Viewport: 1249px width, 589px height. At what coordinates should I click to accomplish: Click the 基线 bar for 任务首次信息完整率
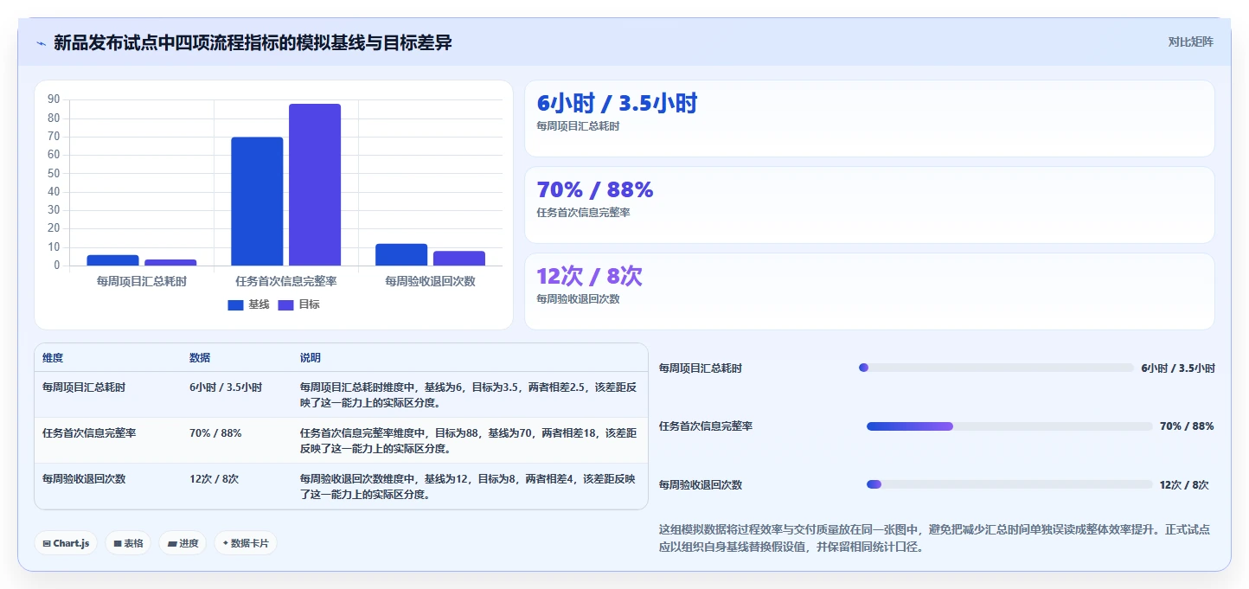(x=257, y=202)
